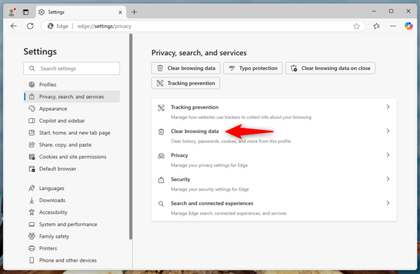
Task: Open the Security row
Action: [274, 184]
